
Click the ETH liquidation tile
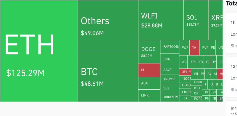(x=39, y=51)
